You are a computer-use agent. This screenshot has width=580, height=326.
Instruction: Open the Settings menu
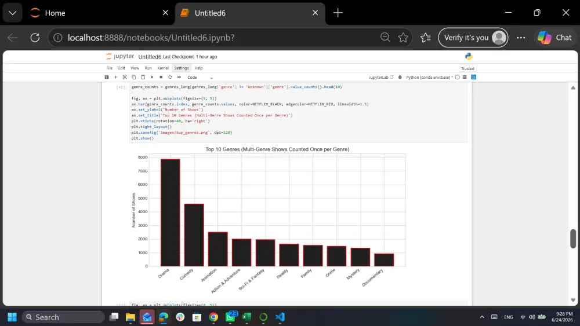coord(181,68)
